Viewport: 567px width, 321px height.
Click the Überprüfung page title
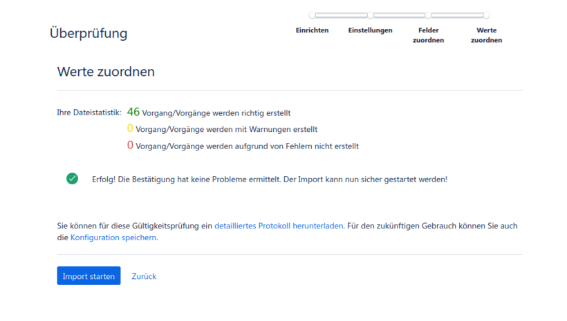coord(89,33)
